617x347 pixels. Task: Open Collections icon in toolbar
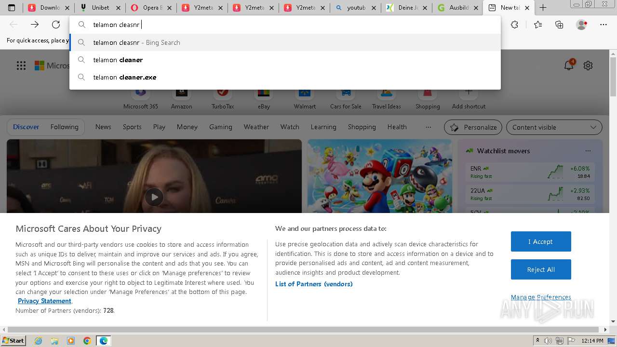click(559, 25)
